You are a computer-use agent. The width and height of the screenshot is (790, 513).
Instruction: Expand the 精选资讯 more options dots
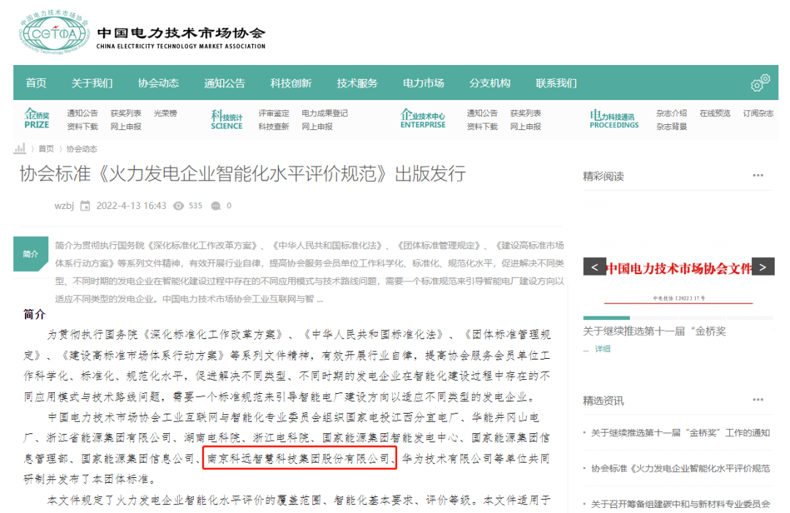[x=757, y=400]
